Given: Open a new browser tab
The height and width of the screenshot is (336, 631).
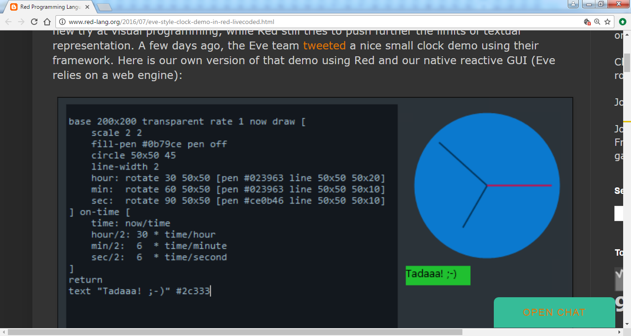Looking at the screenshot, I should [x=104, y=7].
